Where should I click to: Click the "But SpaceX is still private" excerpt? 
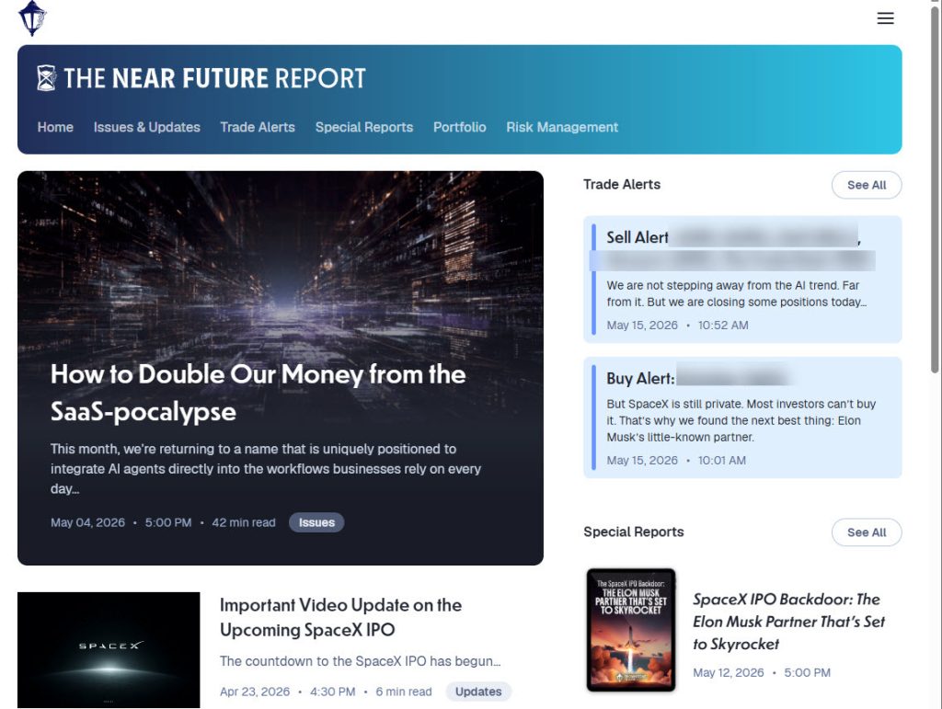741,420
